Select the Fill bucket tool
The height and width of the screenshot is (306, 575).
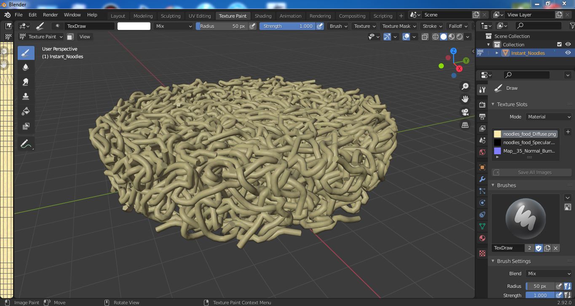tap(26, 111)
